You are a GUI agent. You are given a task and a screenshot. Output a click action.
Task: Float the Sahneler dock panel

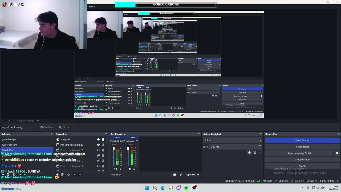[x=52, y=134]
